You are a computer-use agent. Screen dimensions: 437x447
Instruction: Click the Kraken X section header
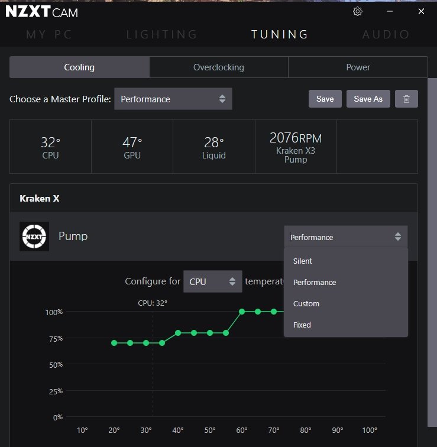[x=214, y=199]
